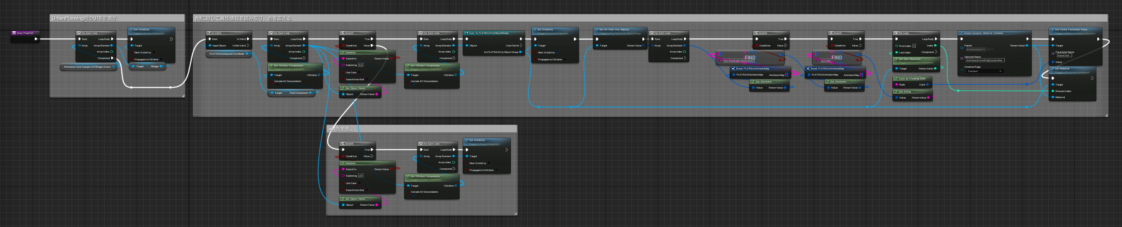Viewport: 1122px width, 227px height.
Task: Select the fldに対して属性情報を読み取り comment header
Action: coord(650,18)
